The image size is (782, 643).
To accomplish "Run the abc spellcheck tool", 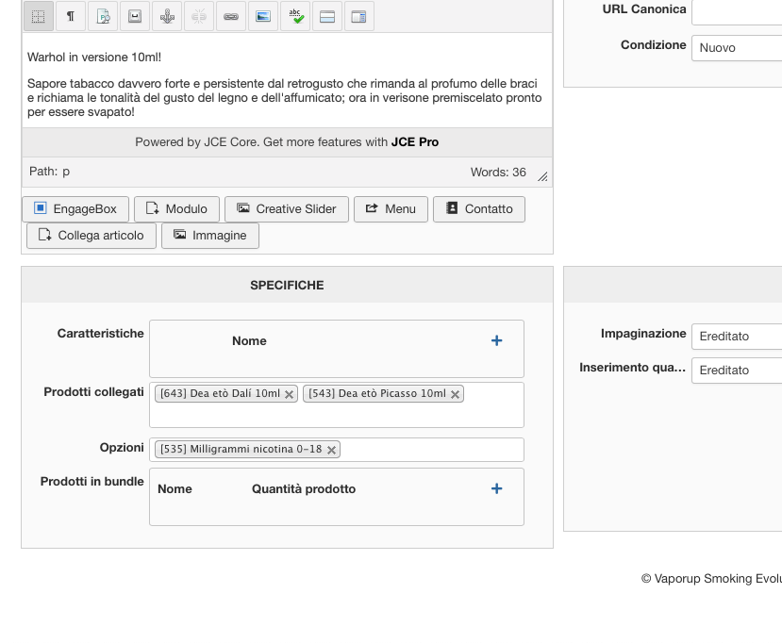I will click(x=295, y=16).
